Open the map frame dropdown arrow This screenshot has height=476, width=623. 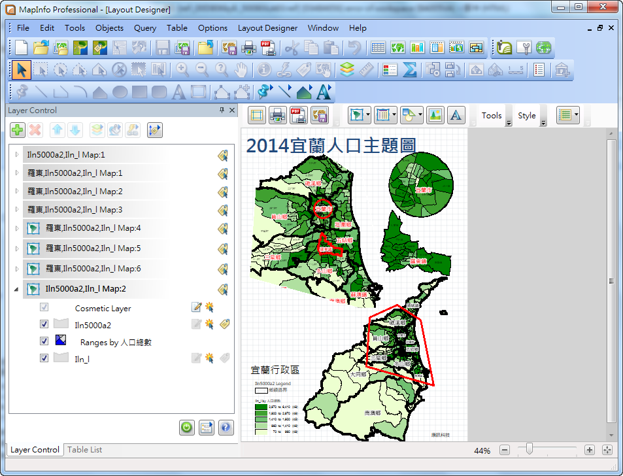pos(368,116)
